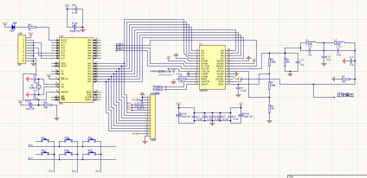367x178 pixels.
Task: Select capacitor C01 near the crystal
Action: pos(35,94)
